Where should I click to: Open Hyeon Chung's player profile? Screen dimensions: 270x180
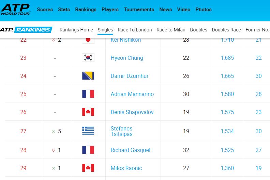(x=127, y=58)
